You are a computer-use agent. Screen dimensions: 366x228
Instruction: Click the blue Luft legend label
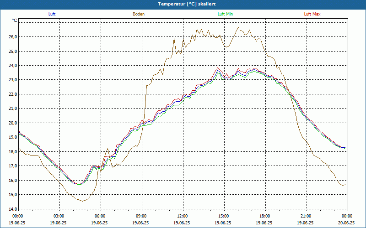coord(52,14)
